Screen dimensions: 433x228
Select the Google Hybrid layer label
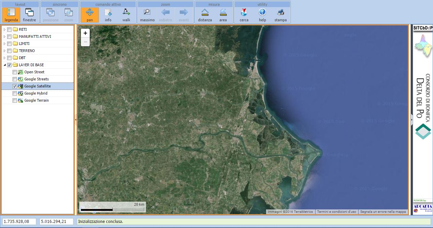[x=36, y=93]
